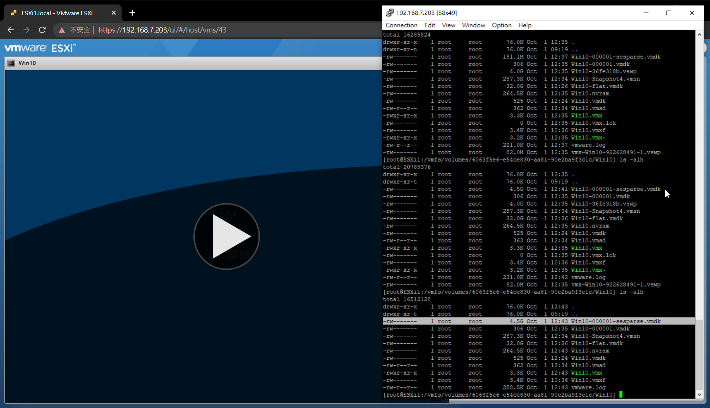Screen dimensions: 710x408
Task: Click the terminal prompt cursor
Action: (621, 395)
